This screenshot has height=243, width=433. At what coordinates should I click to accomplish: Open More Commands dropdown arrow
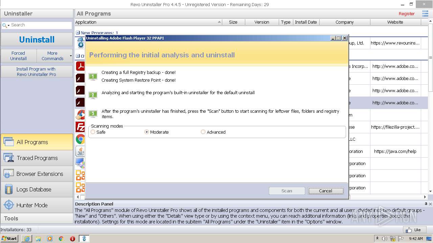[71, 56]
